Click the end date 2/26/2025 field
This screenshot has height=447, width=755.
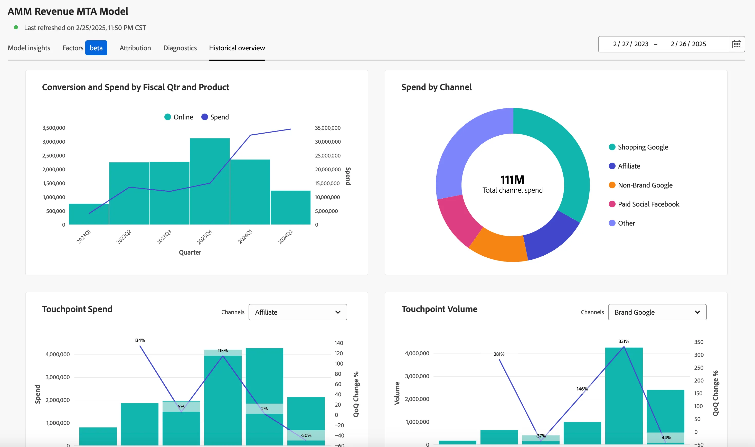tap(688, 44)
